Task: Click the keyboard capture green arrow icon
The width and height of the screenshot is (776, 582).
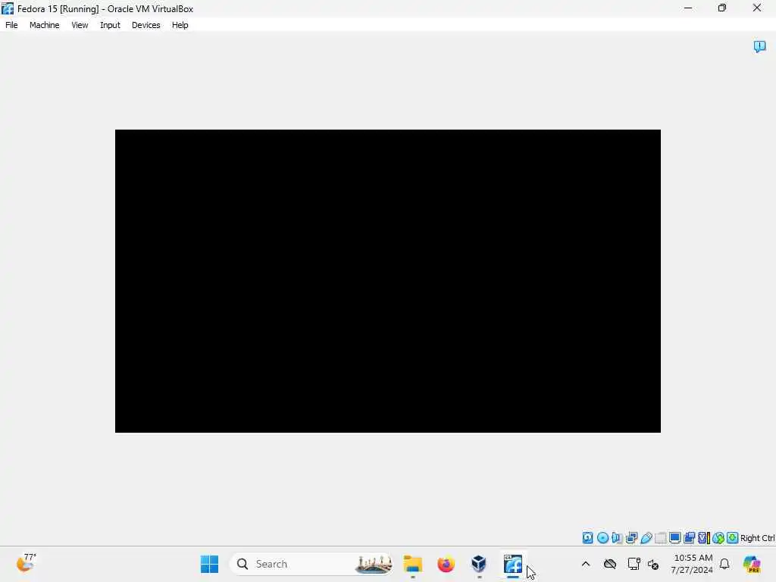Action: coord(733,537)
